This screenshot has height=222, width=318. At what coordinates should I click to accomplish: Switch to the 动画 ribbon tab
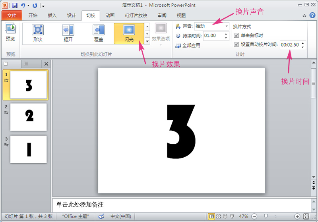tap(110, 15)
